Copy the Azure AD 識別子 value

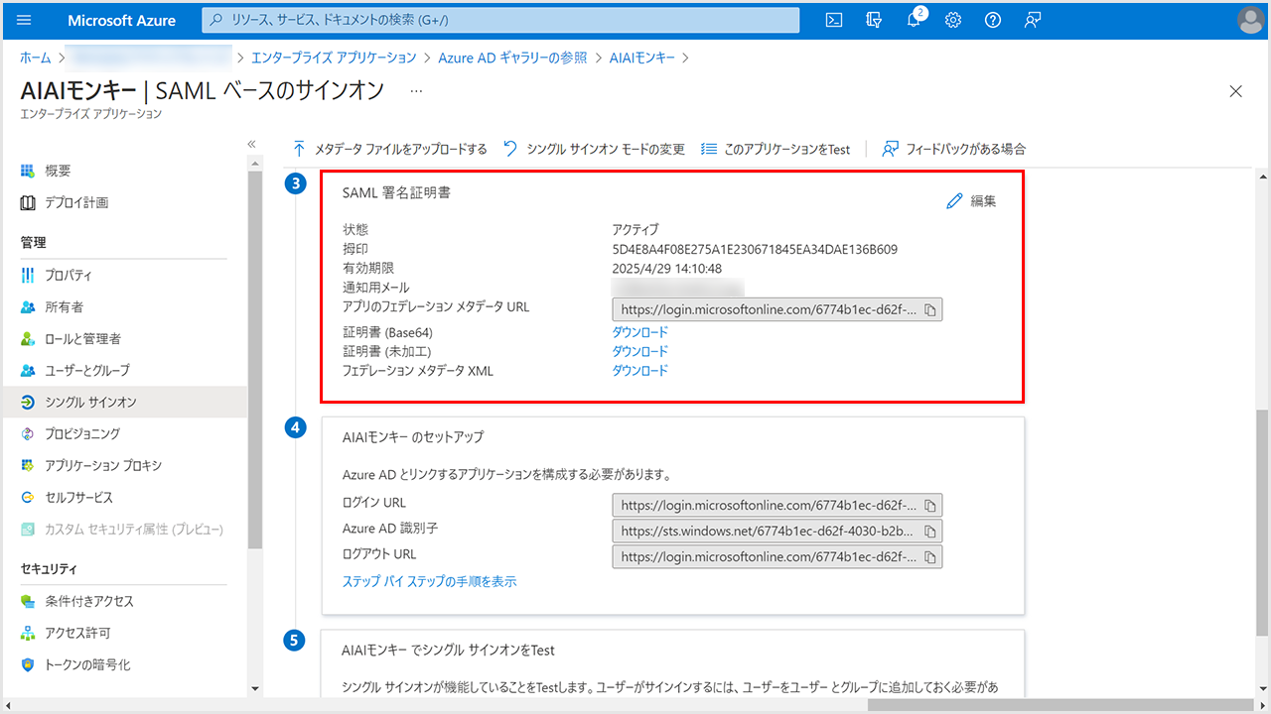point(929,532)
